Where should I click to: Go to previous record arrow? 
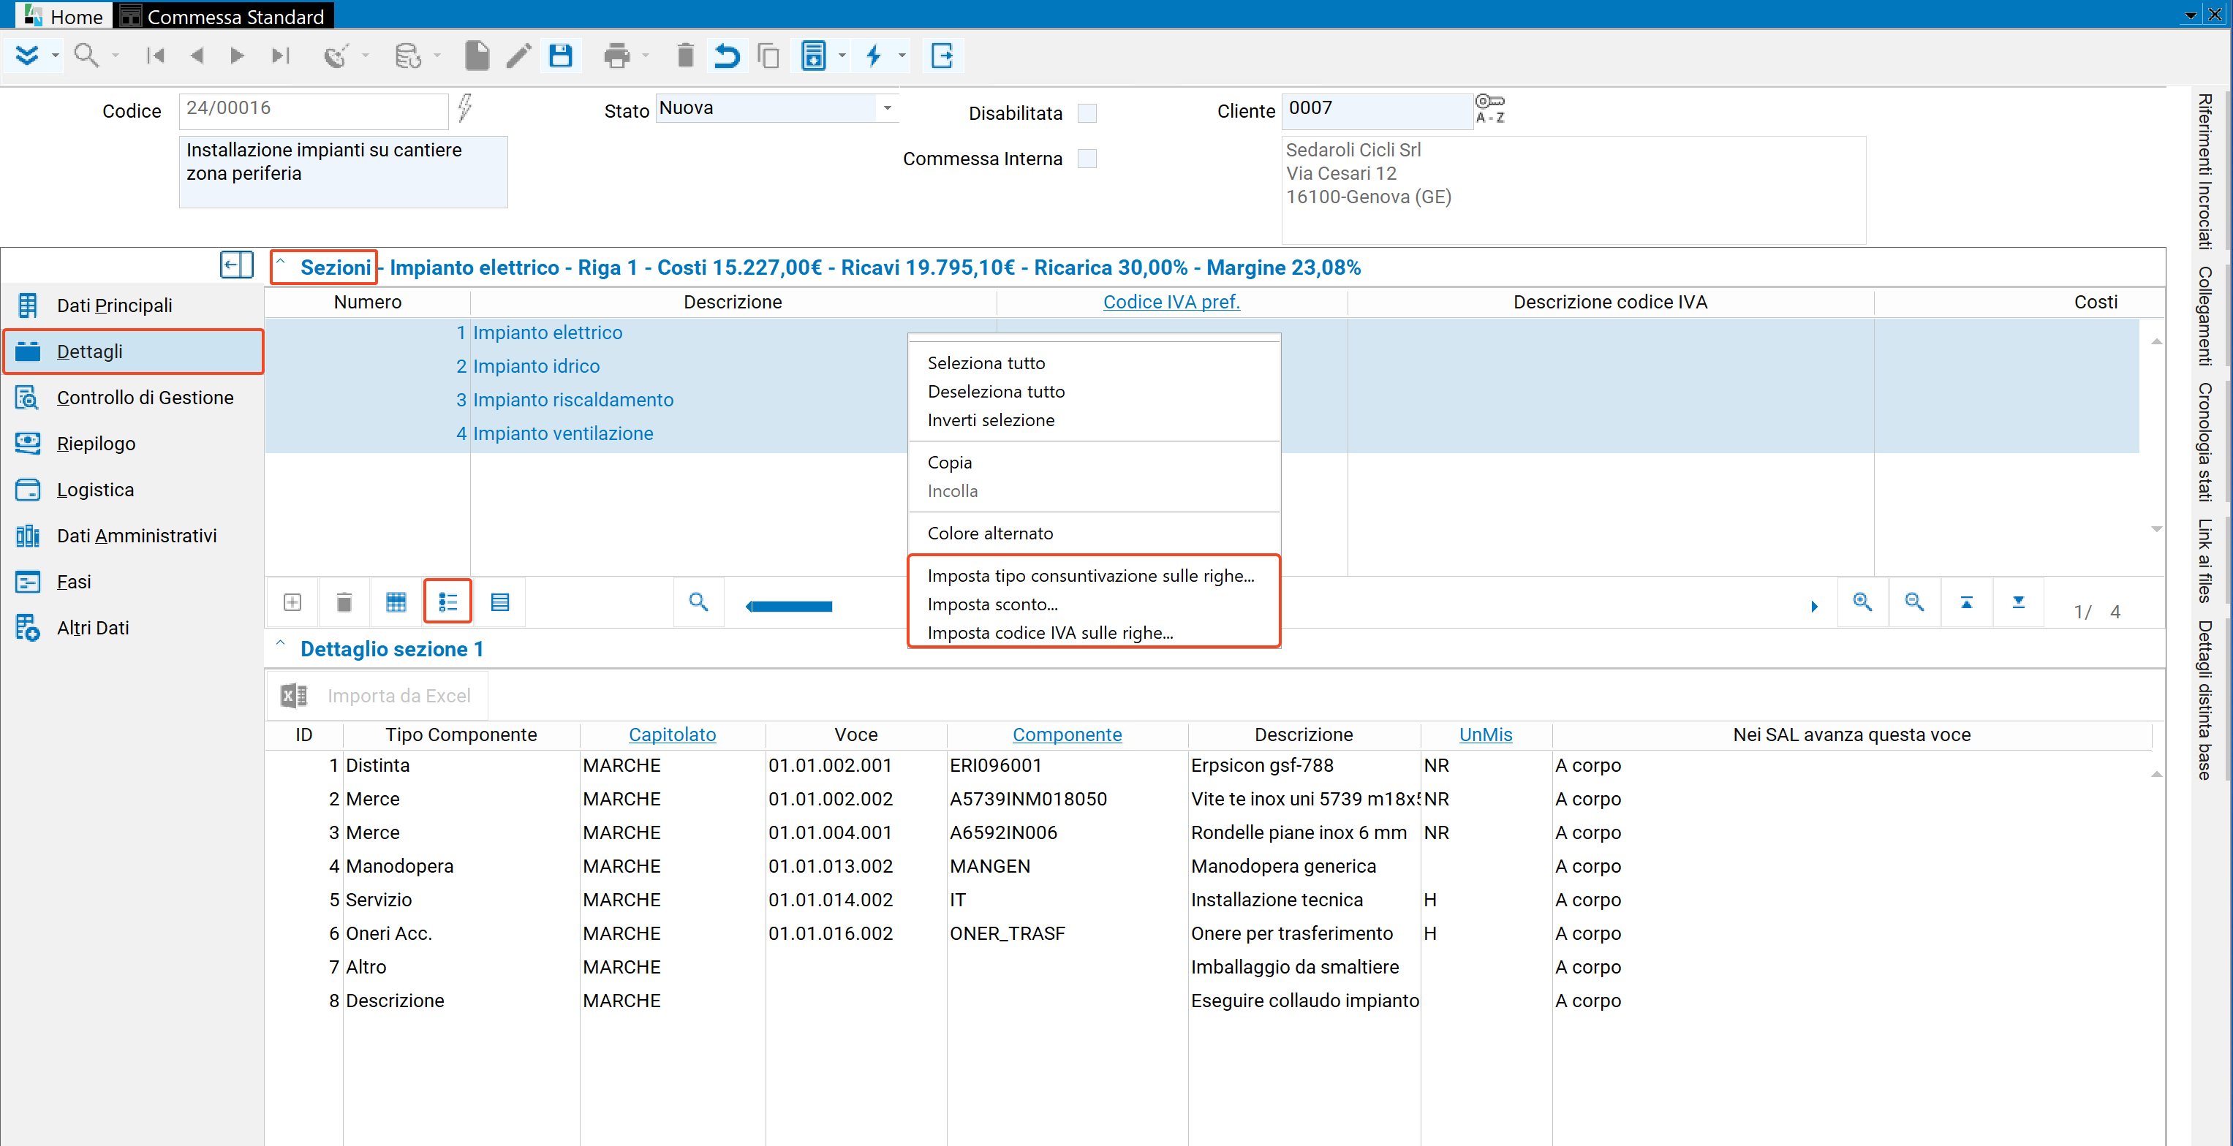pyautogui.click(x=197, y=56)
